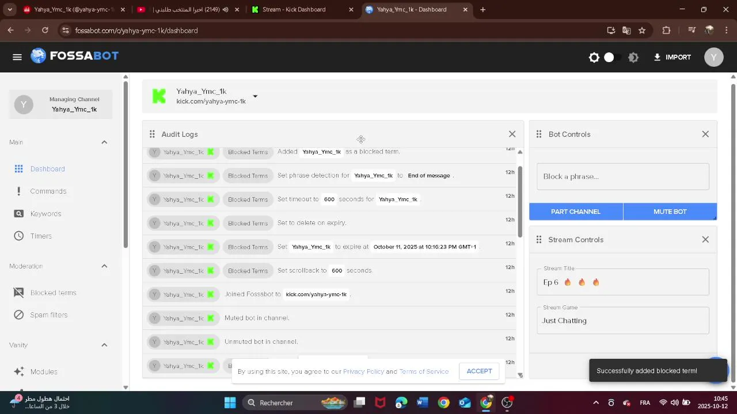
Task: Click the Audit Logs scrollbar down arrow
Action: (x=520, y=375)
